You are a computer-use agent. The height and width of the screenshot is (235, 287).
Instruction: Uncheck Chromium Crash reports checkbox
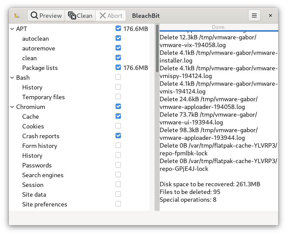[x=118, y=135]
